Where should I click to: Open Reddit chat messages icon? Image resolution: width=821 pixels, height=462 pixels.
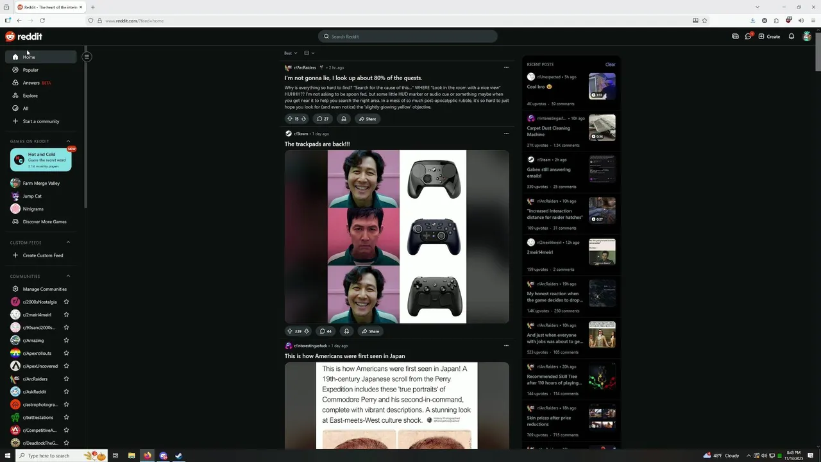tap(748, 37)
